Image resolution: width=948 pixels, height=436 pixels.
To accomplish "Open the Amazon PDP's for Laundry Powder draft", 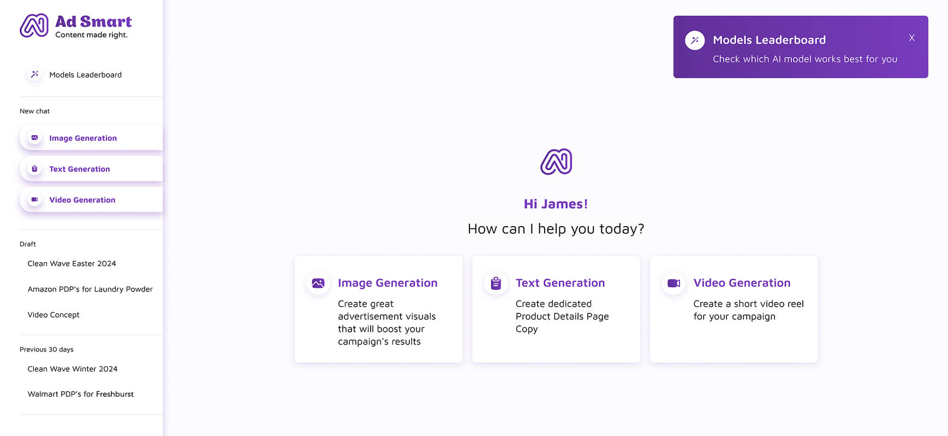I will 90,289.
